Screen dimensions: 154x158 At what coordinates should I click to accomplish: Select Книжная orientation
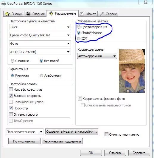coord(13,75)
